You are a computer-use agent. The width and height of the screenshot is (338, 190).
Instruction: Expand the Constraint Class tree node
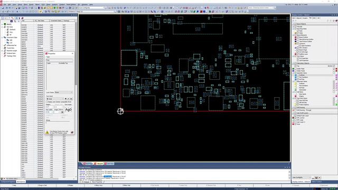[2, 37]
